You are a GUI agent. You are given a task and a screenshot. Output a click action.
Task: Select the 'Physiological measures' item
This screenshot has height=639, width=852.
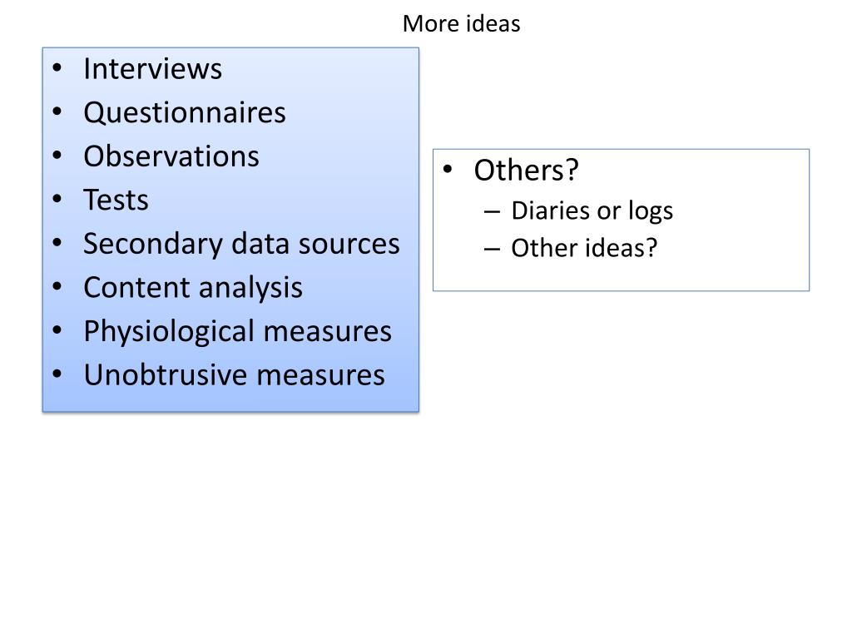pos(237,331)
